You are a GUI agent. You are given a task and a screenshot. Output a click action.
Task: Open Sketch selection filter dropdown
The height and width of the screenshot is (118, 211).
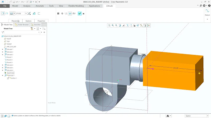coord(207,116)
